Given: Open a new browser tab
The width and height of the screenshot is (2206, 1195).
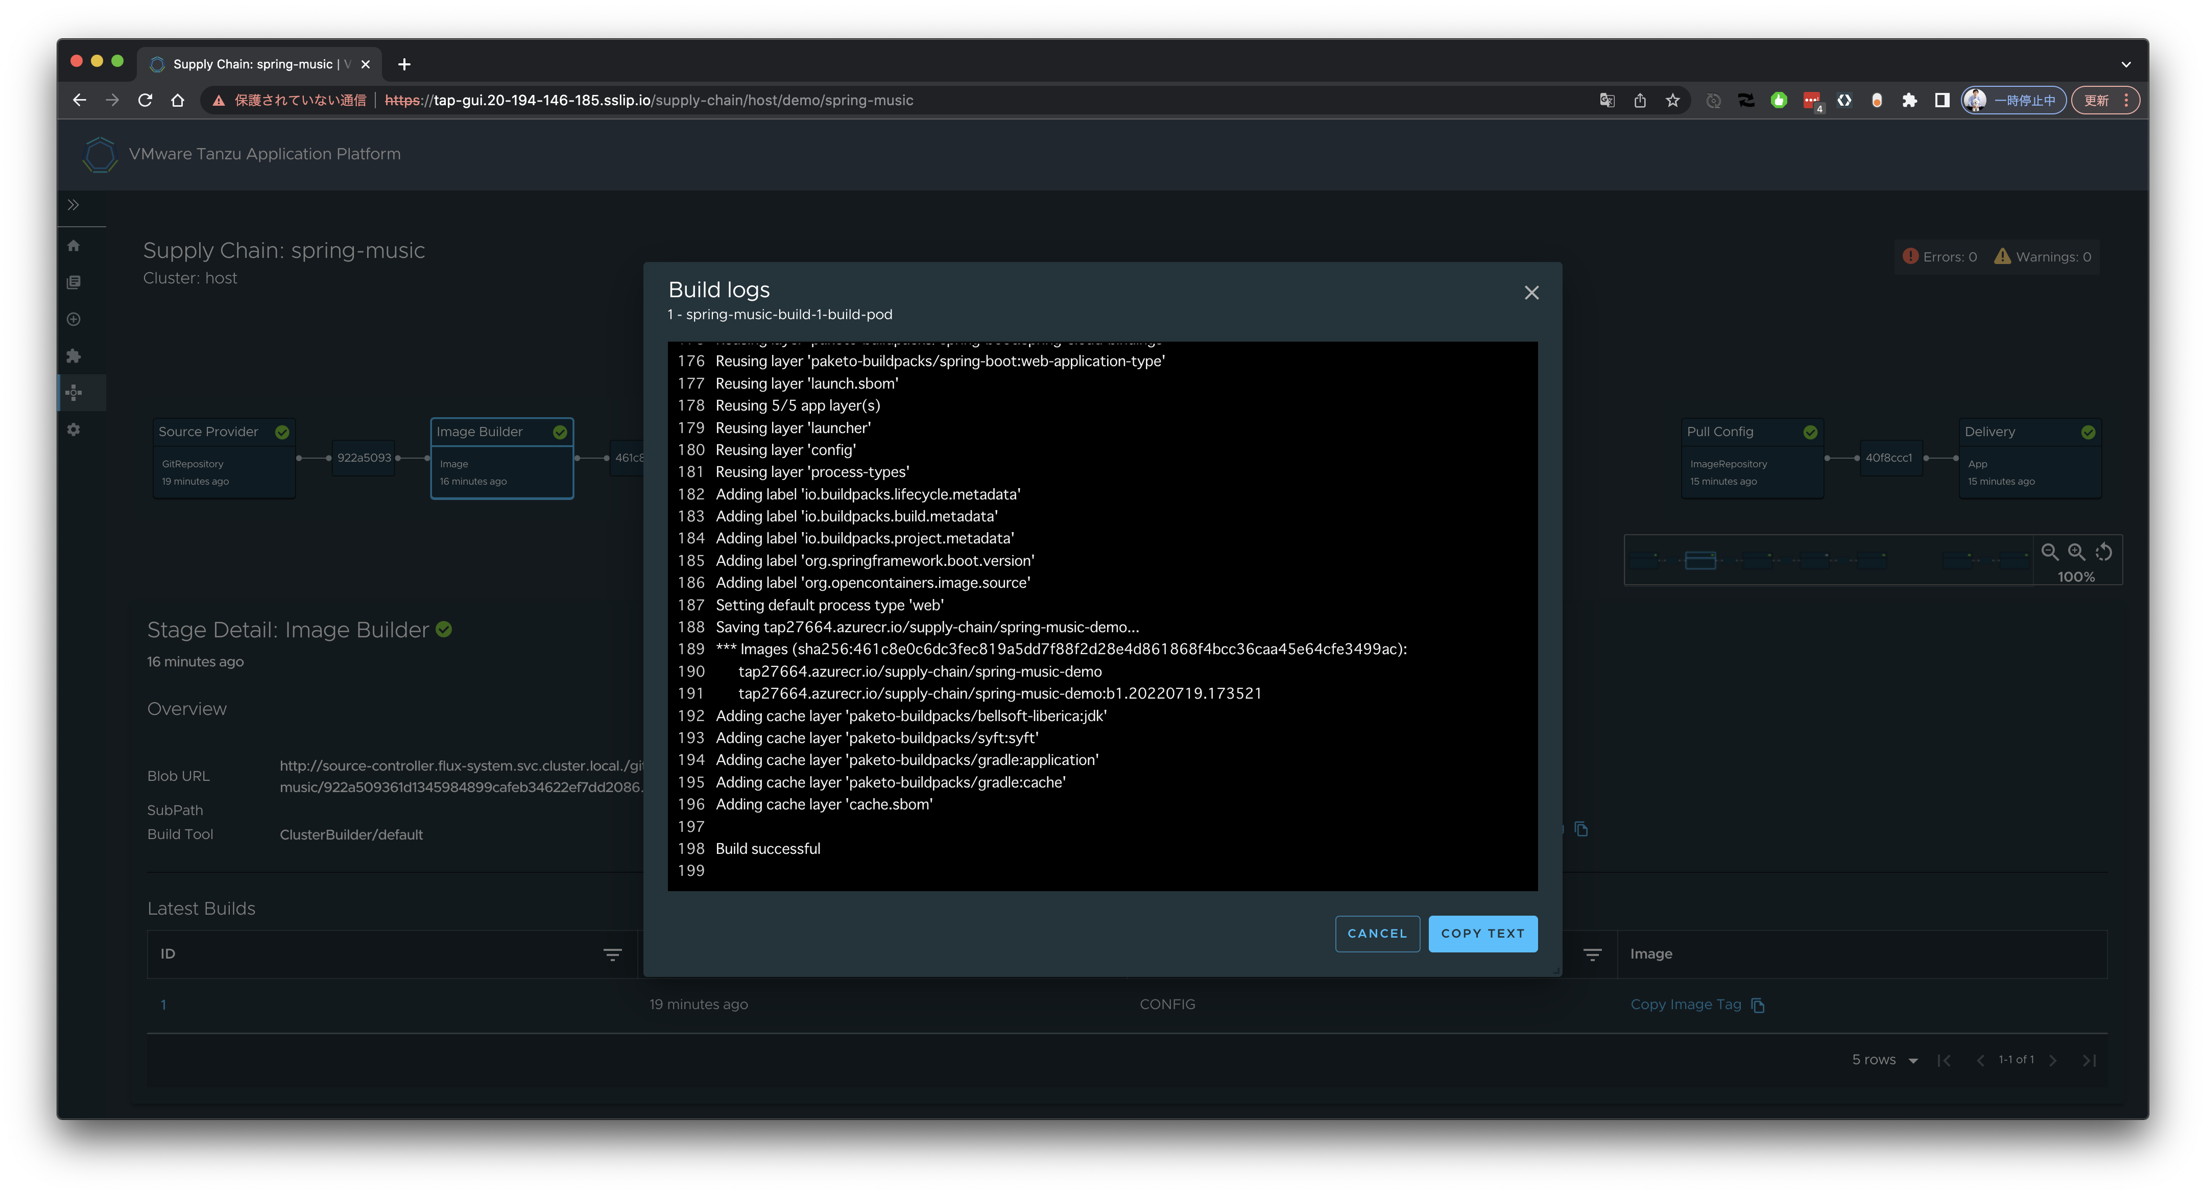Looking at the screenshot, I should point(404,64).
